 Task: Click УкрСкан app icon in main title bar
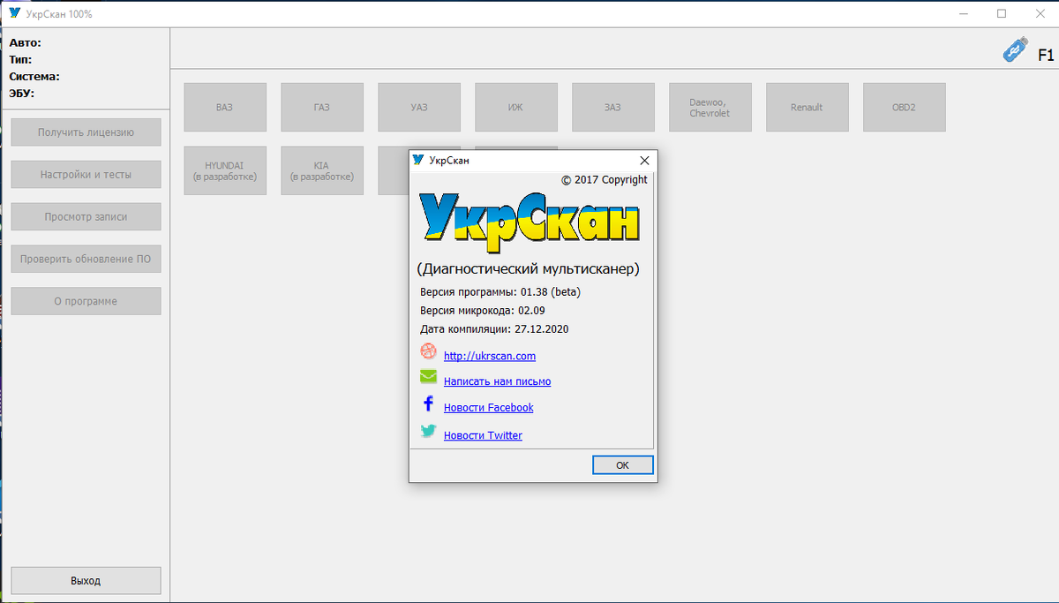pyautogui.click(x=13, y=13)
